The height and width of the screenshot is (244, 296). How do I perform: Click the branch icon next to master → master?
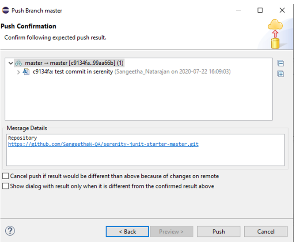tap(19, 63)
